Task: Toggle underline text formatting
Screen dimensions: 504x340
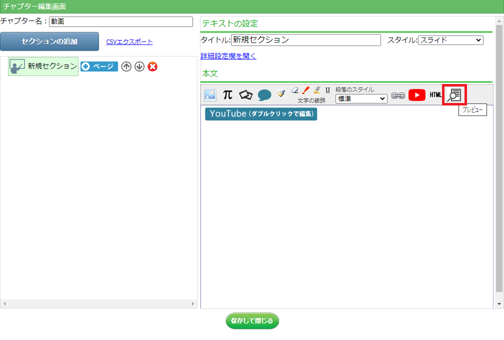Action: pyautogui.click(x=327, y=90)
